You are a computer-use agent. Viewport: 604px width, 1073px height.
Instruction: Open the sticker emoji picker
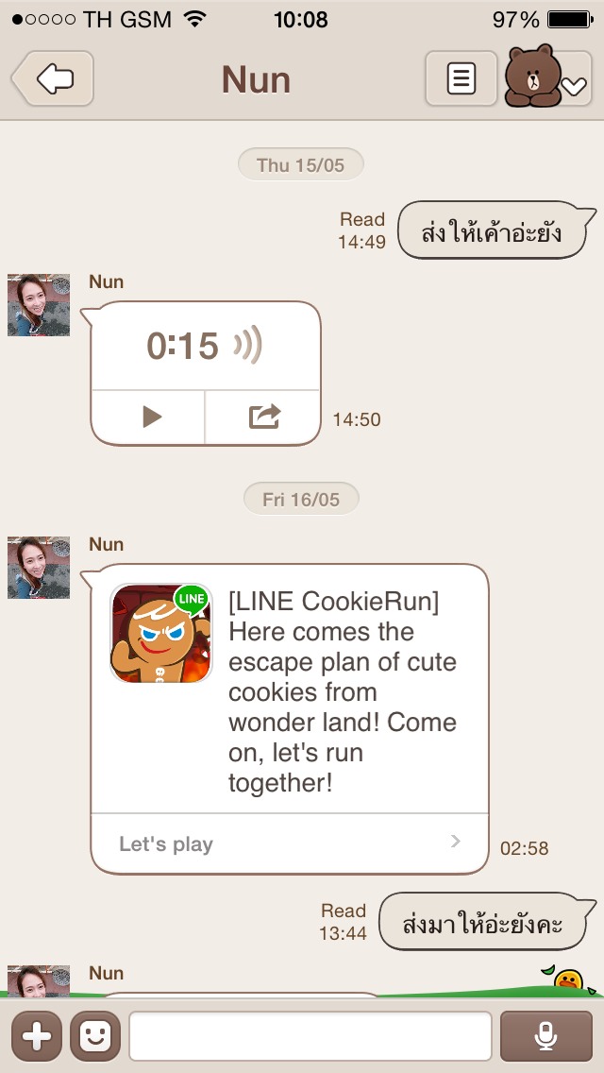(x=95, y=1036)
